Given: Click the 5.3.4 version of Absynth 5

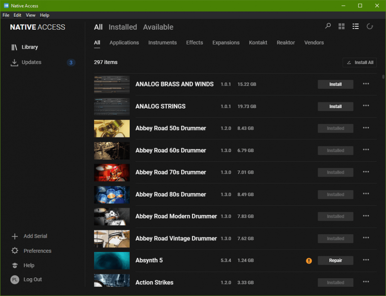Looking at the screenshot, I should pos(226,260).
